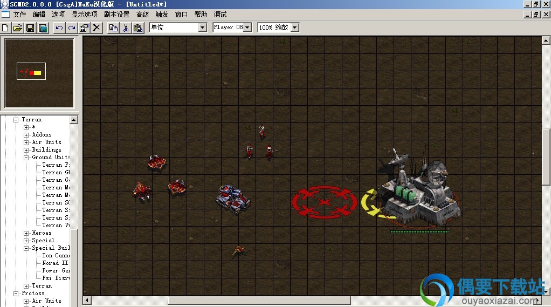551x307 pixels.
Task: Select the topmost red marine unit
Action: pos(262,132)
